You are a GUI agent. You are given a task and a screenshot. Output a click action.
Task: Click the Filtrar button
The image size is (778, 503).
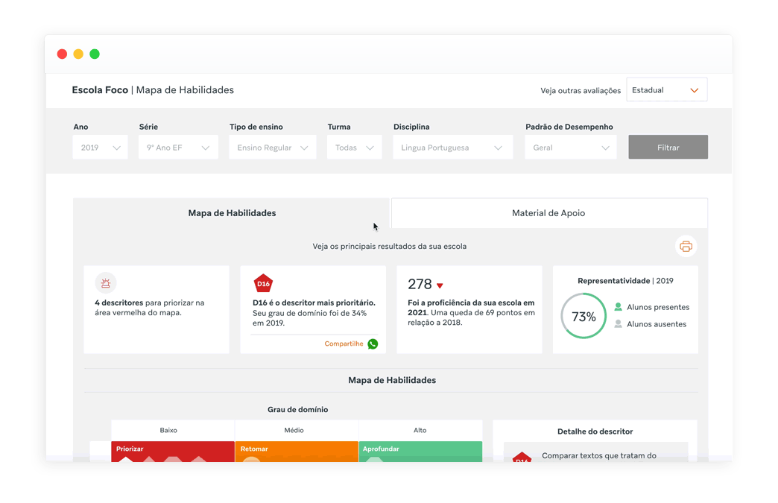click(668, 148)
